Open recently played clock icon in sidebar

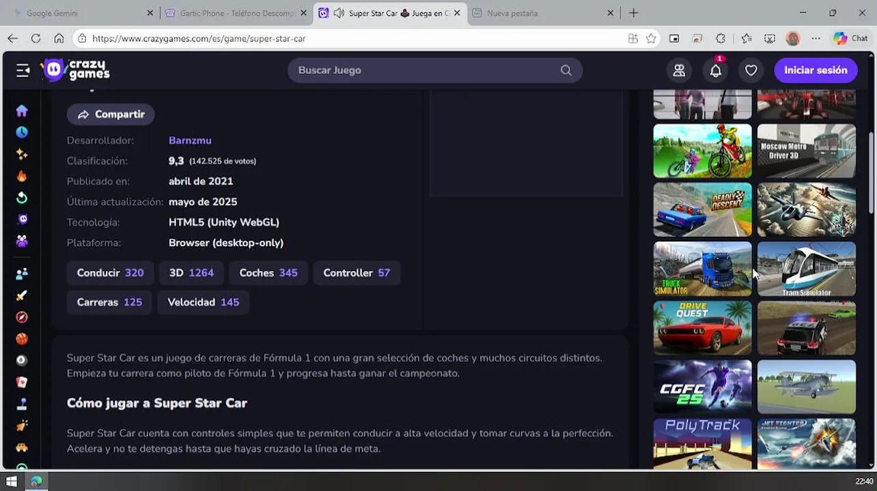pos(22,132)
